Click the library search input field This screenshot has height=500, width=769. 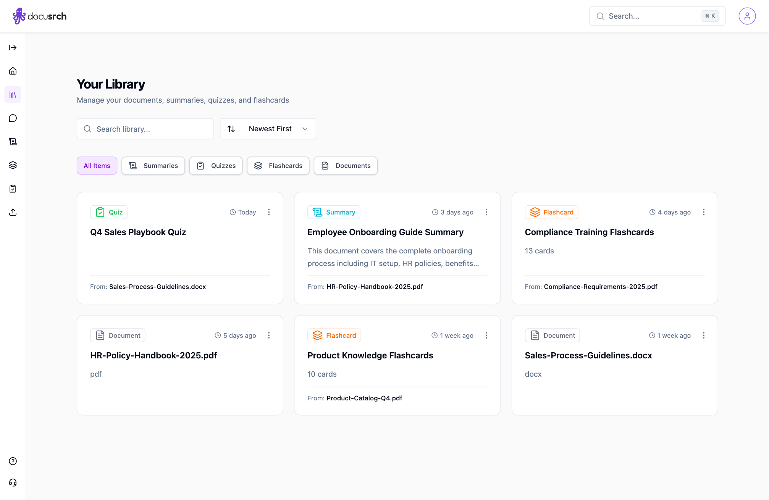[x=145, y=129]
